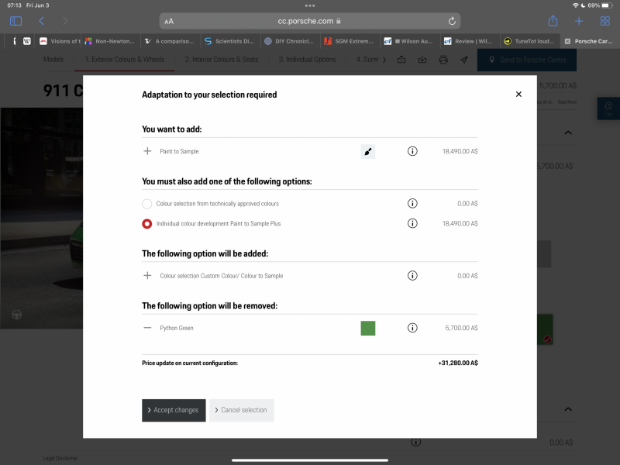Screen dimensions: 620x465
Task: Switch to the Visions of browser tab
Action: 60,41
